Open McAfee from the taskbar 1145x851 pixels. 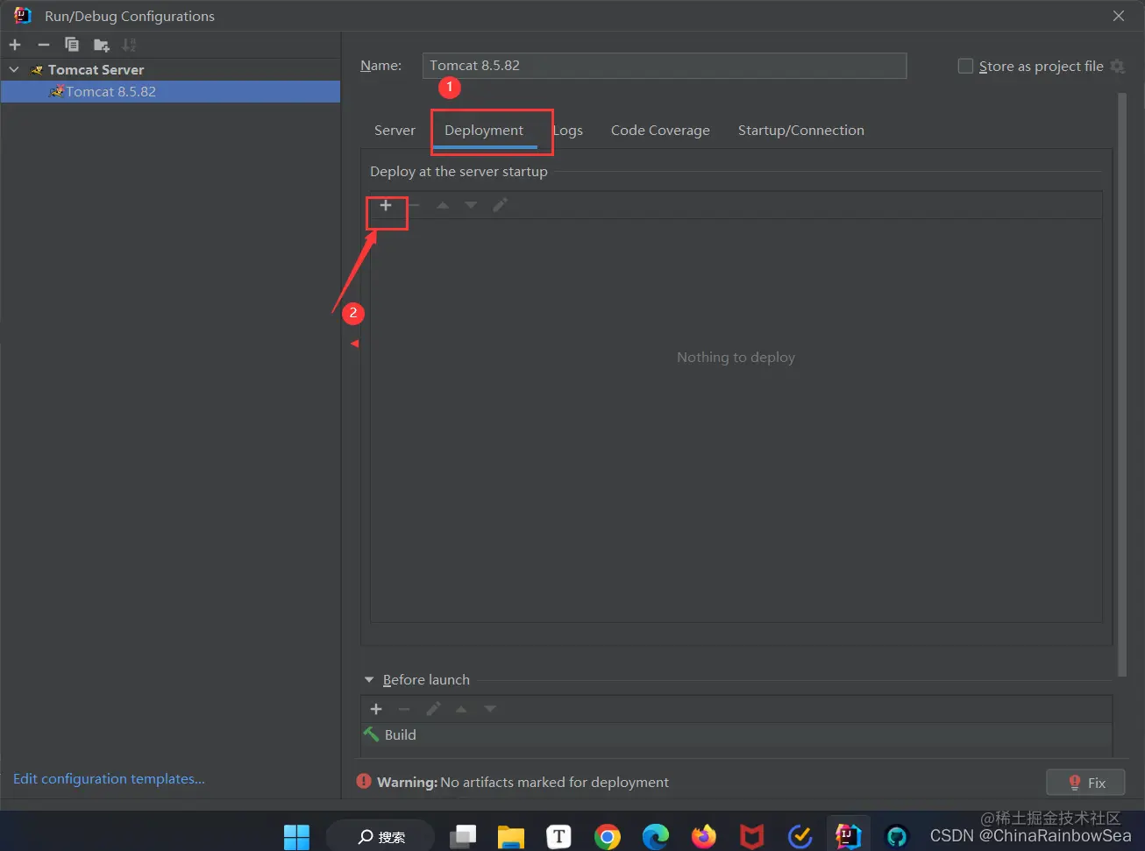[x=751, y=837]
